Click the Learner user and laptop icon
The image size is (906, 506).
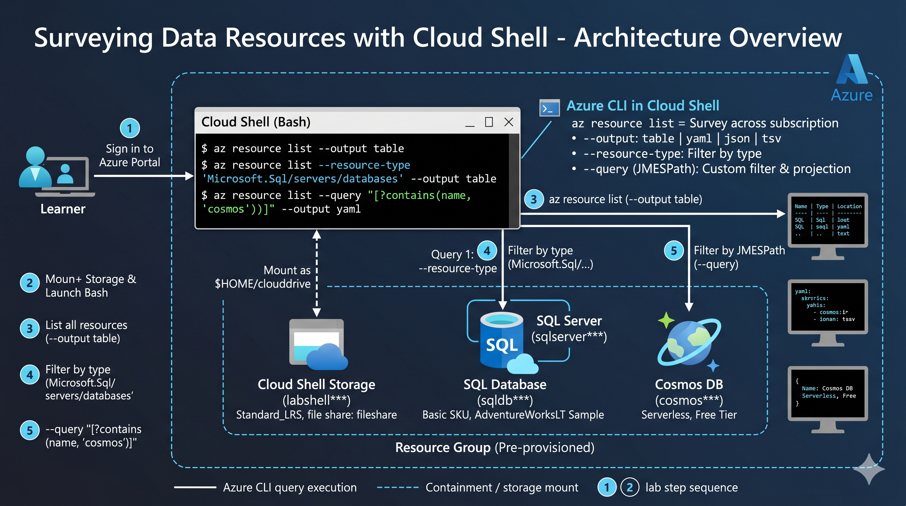[x=57, y=171]
